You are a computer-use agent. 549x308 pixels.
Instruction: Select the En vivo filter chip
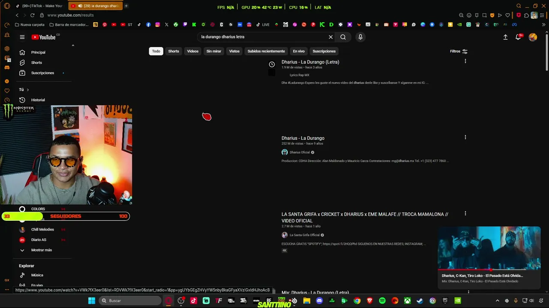(x=299, y=51)
